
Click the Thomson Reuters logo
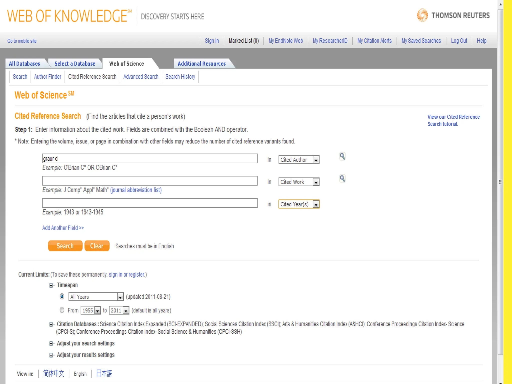tap(453, 15)
